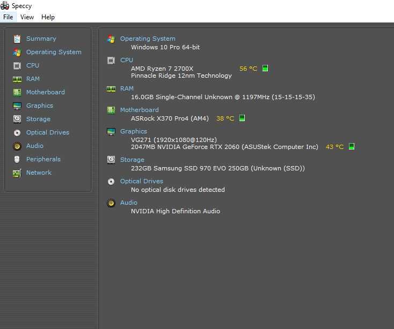Click the Optical Drives heading in summary
Screen dimensions: 394x329
tap(142, 181)
